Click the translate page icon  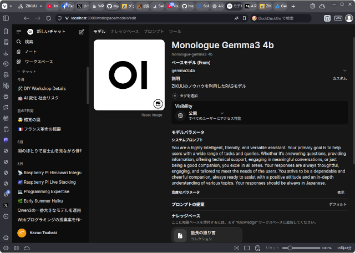(236, 18)
